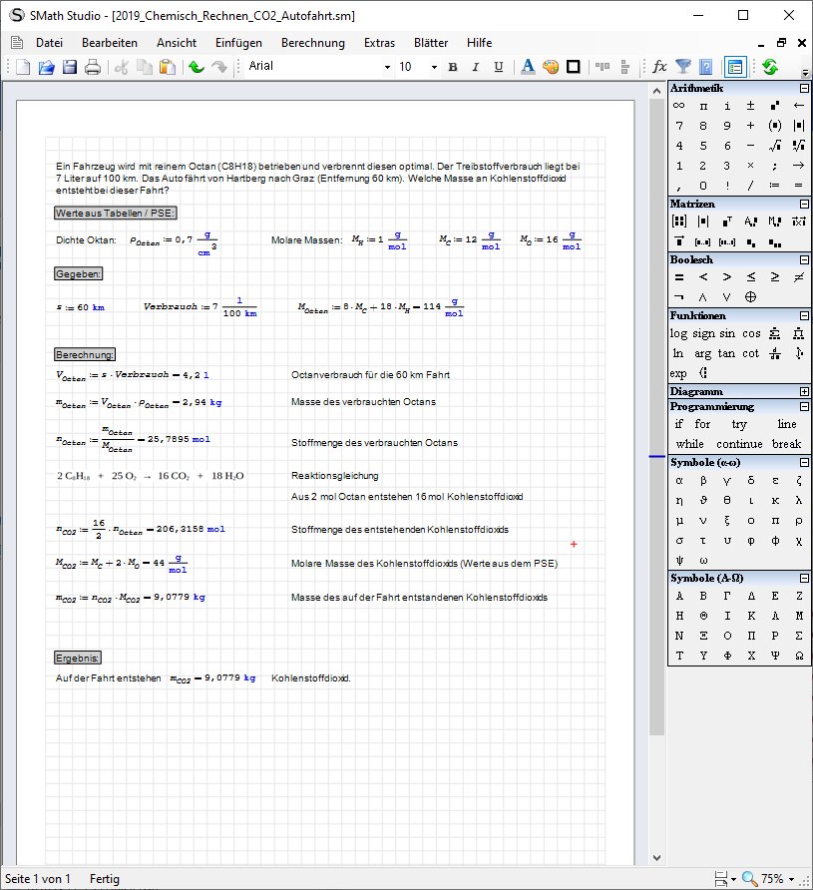Screen dimensions: 813x890
Task: Open the Hilfe menu
Action: click(x=480, y=43)
